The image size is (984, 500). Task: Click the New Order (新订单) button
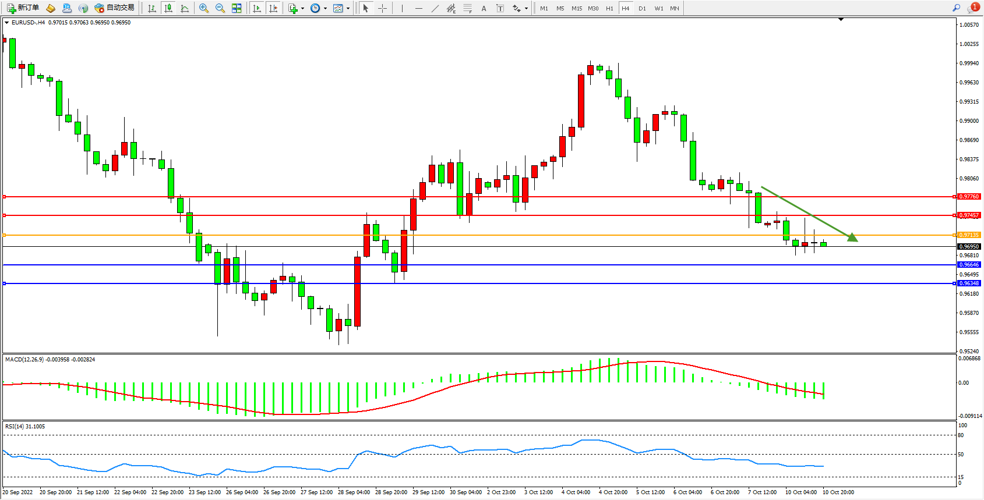coord(23,8)
